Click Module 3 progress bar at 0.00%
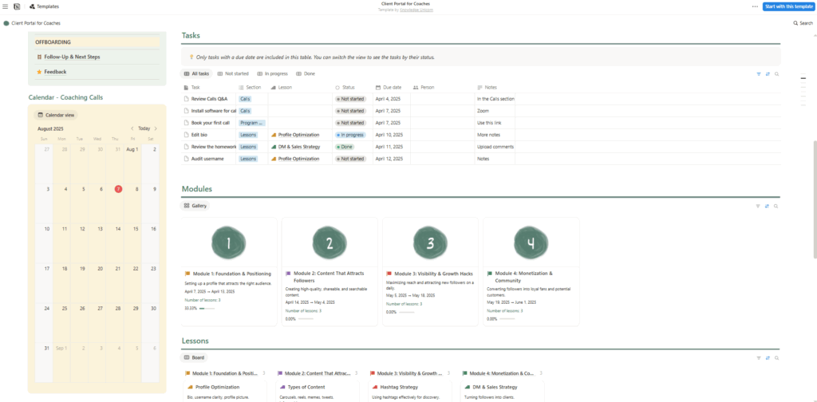817x402 pixels. click(x=407, y=312)
